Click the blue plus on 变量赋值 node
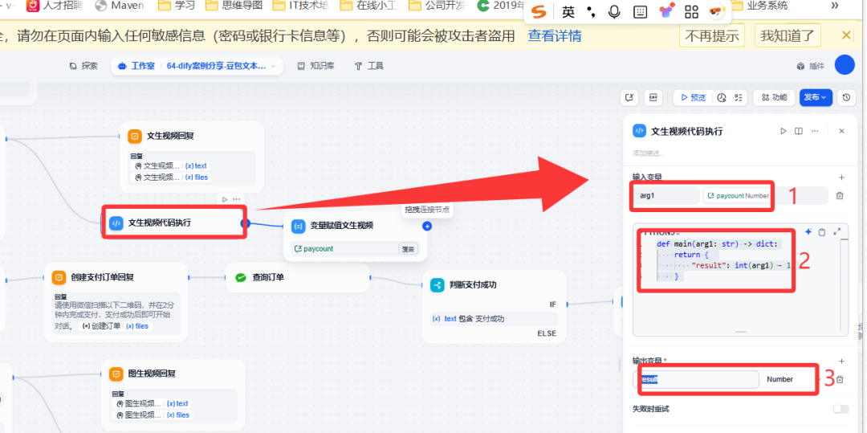The height and width of the screenshot is (433, 867). pyautogui.click(x=426, y=227)
